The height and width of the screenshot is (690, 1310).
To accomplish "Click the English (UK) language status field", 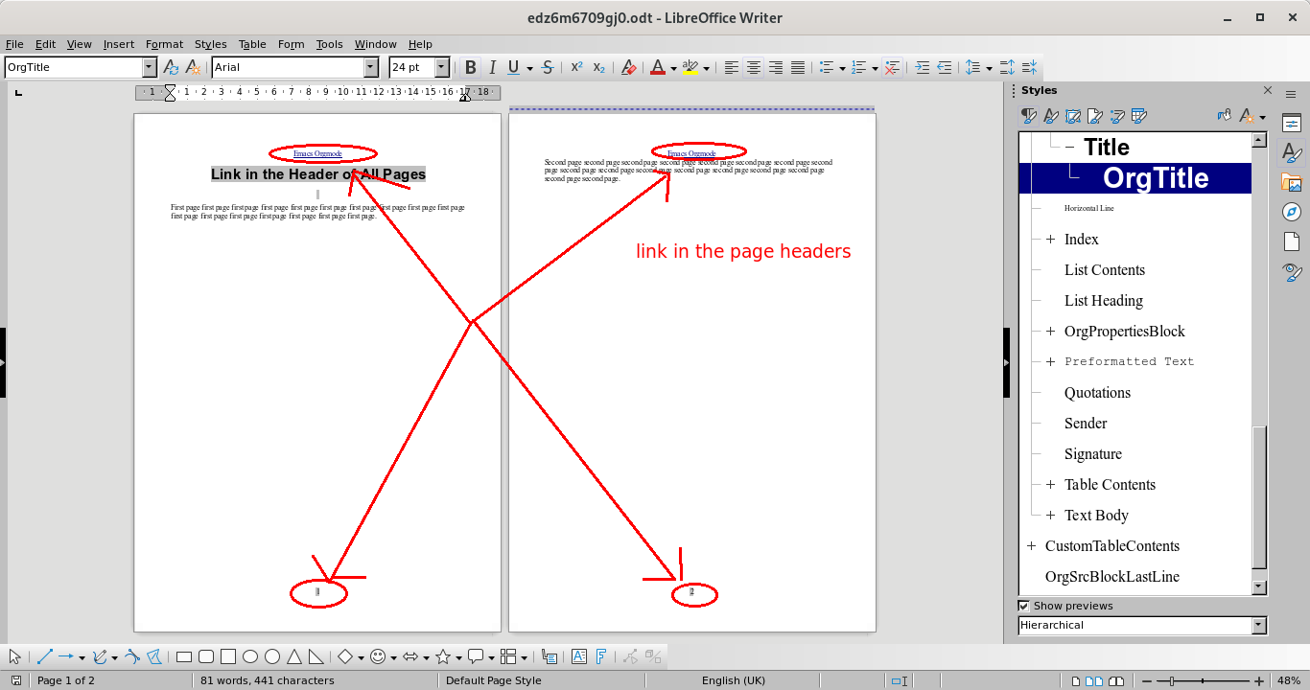I will (734, 680).
